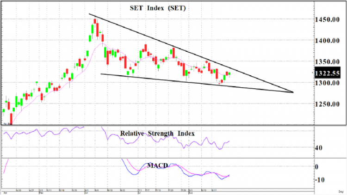The width and height of the screenshot is (347, 195).
Task: Click the May month label on time axis
Action: point(41,193)
